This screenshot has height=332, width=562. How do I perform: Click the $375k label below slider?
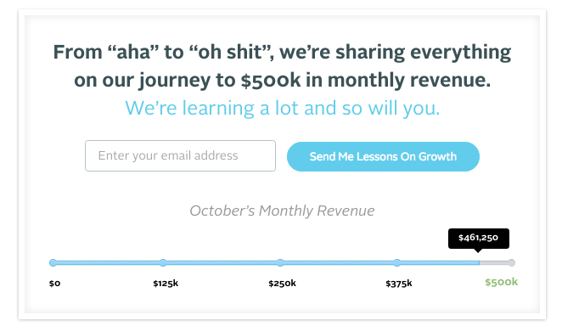pos(399,284)
